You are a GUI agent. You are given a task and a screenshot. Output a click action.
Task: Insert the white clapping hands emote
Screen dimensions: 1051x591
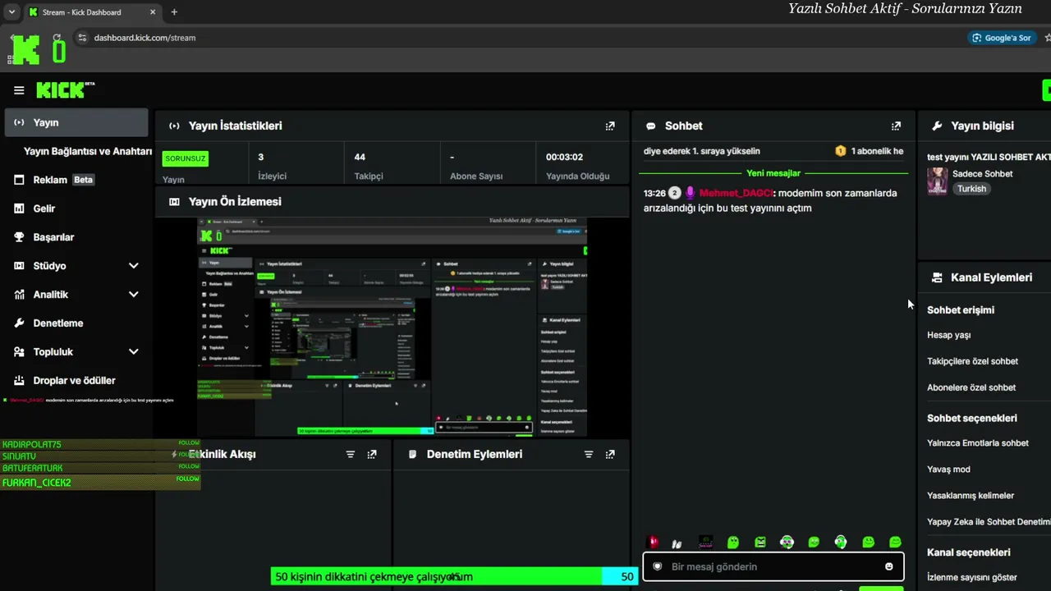677,543
